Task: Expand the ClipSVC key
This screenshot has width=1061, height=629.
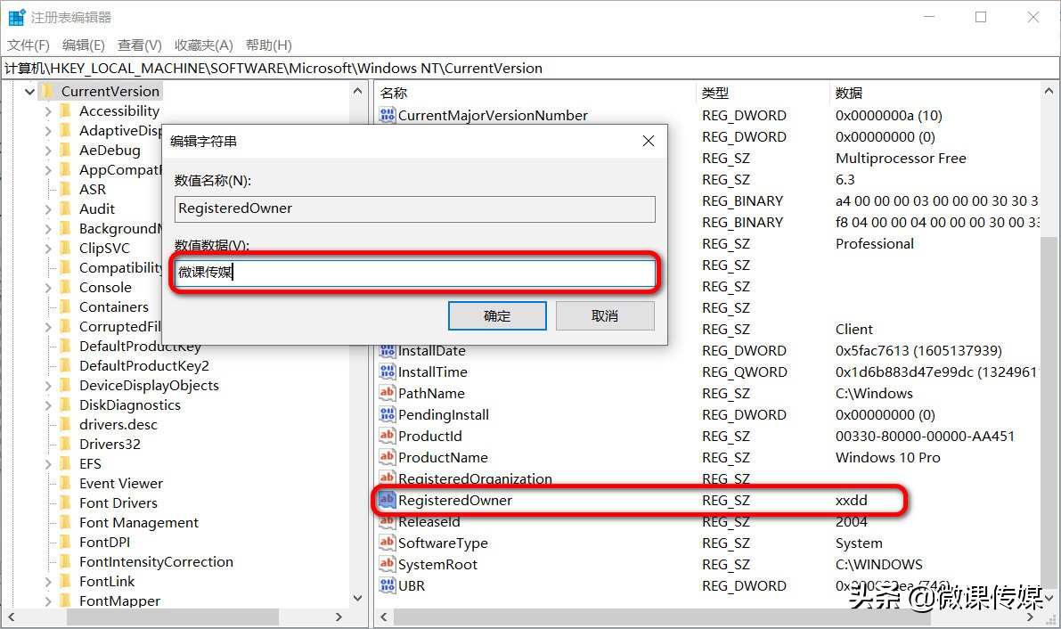Action: tap(48, 249)
